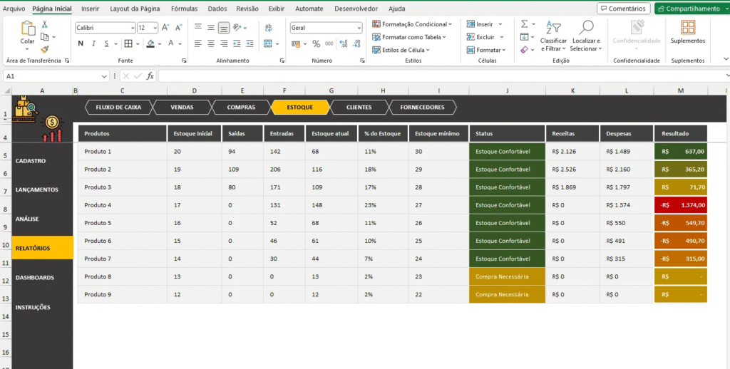Viewport: 730px width, 369px height.
Task: Click the Compartilhamento share button
Action: (692, 9)
